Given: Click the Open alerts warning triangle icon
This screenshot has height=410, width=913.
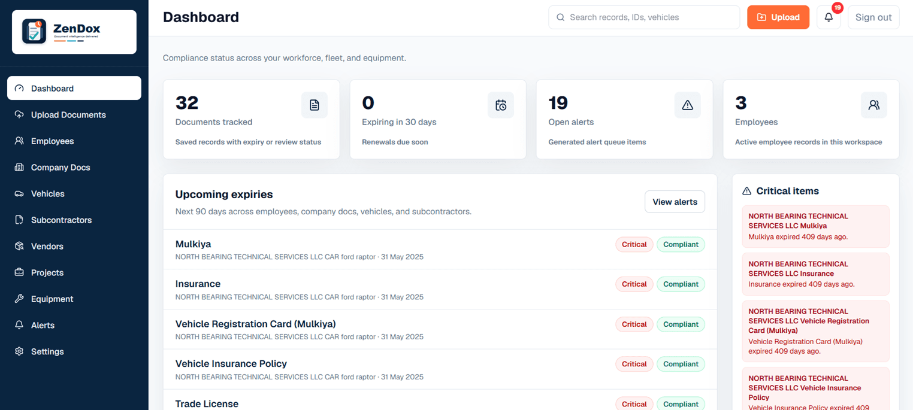Looking at the screenshot, I should (x=688, y=105).
